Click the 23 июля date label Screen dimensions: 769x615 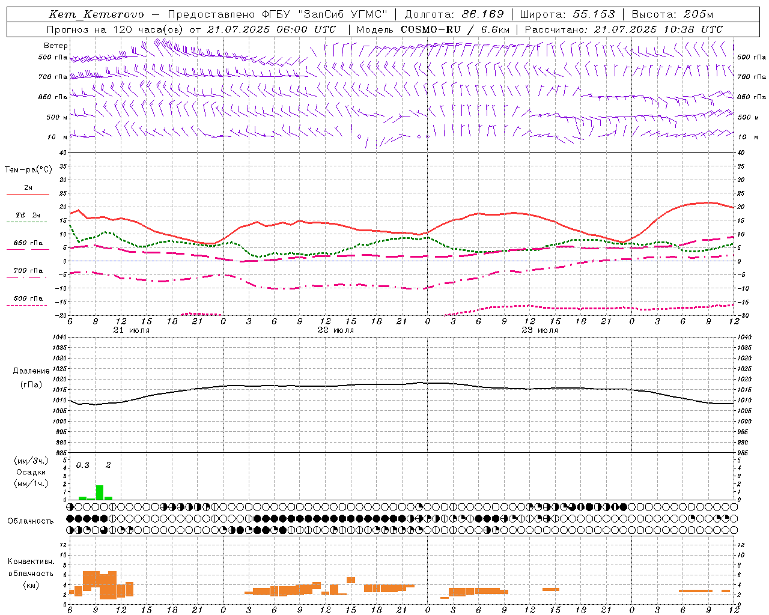click(540, 330)
